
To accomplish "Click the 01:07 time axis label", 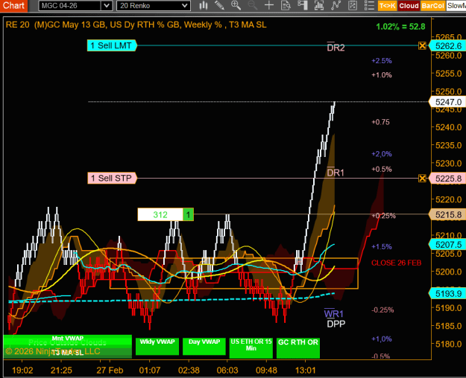I will point(149,371).
